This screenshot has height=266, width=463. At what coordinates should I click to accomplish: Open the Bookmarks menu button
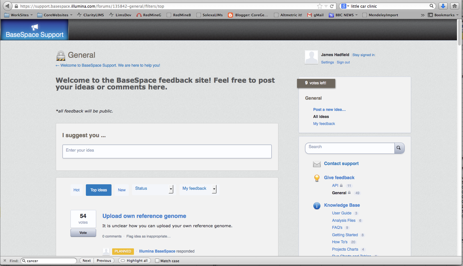pyautogui.click(x=443, y=15)
